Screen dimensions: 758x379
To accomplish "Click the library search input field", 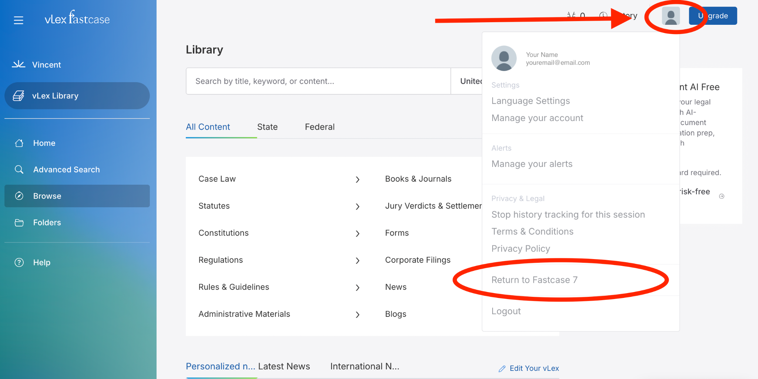I will [318, 81].
